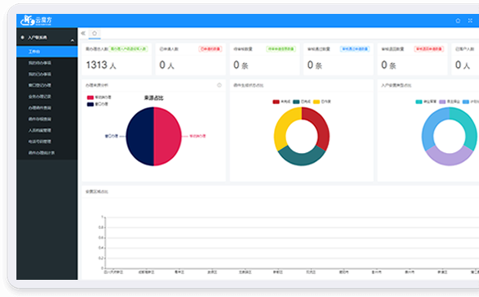Image resolution: width=479 pixels, height=297 pixels.
Task: Click green tag on 待审核数量 card
Action: click(281, 49)
